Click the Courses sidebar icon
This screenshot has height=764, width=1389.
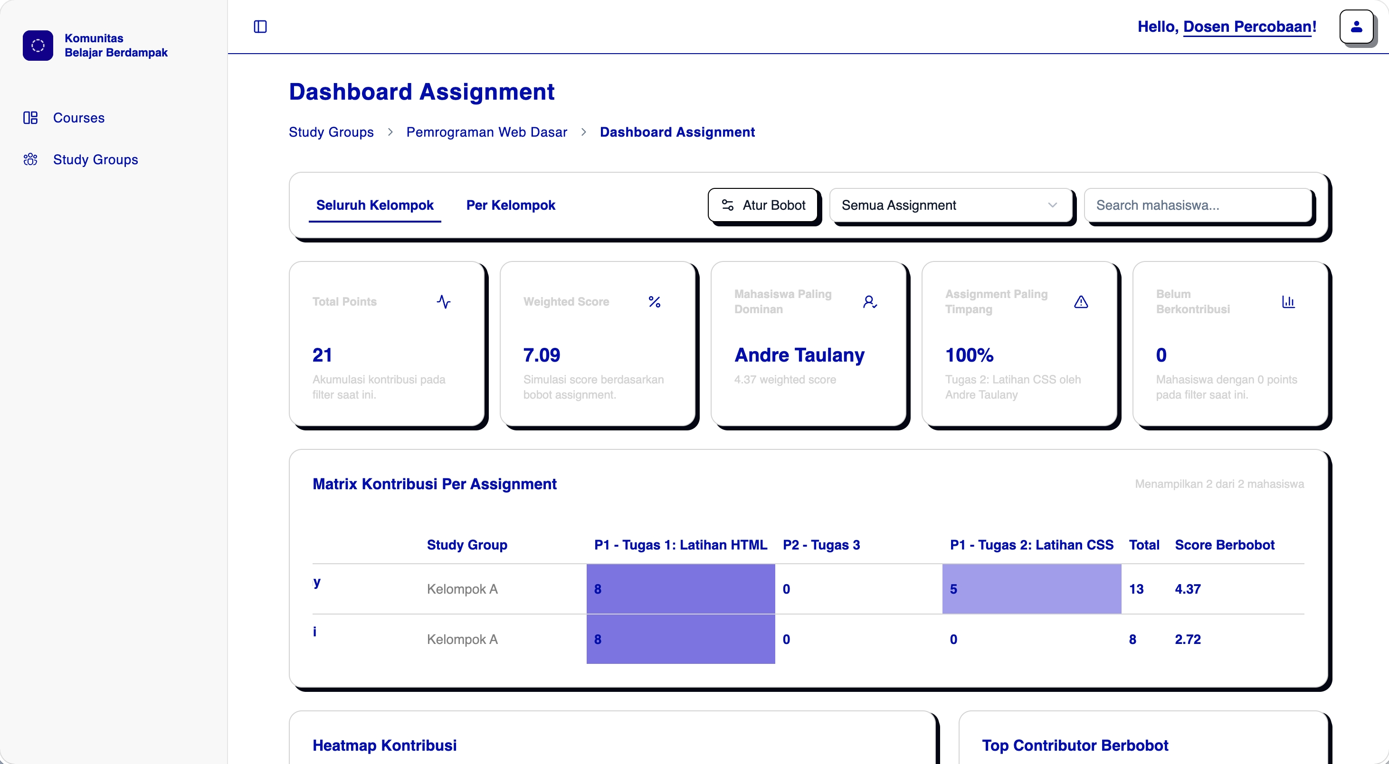(30, 118)
